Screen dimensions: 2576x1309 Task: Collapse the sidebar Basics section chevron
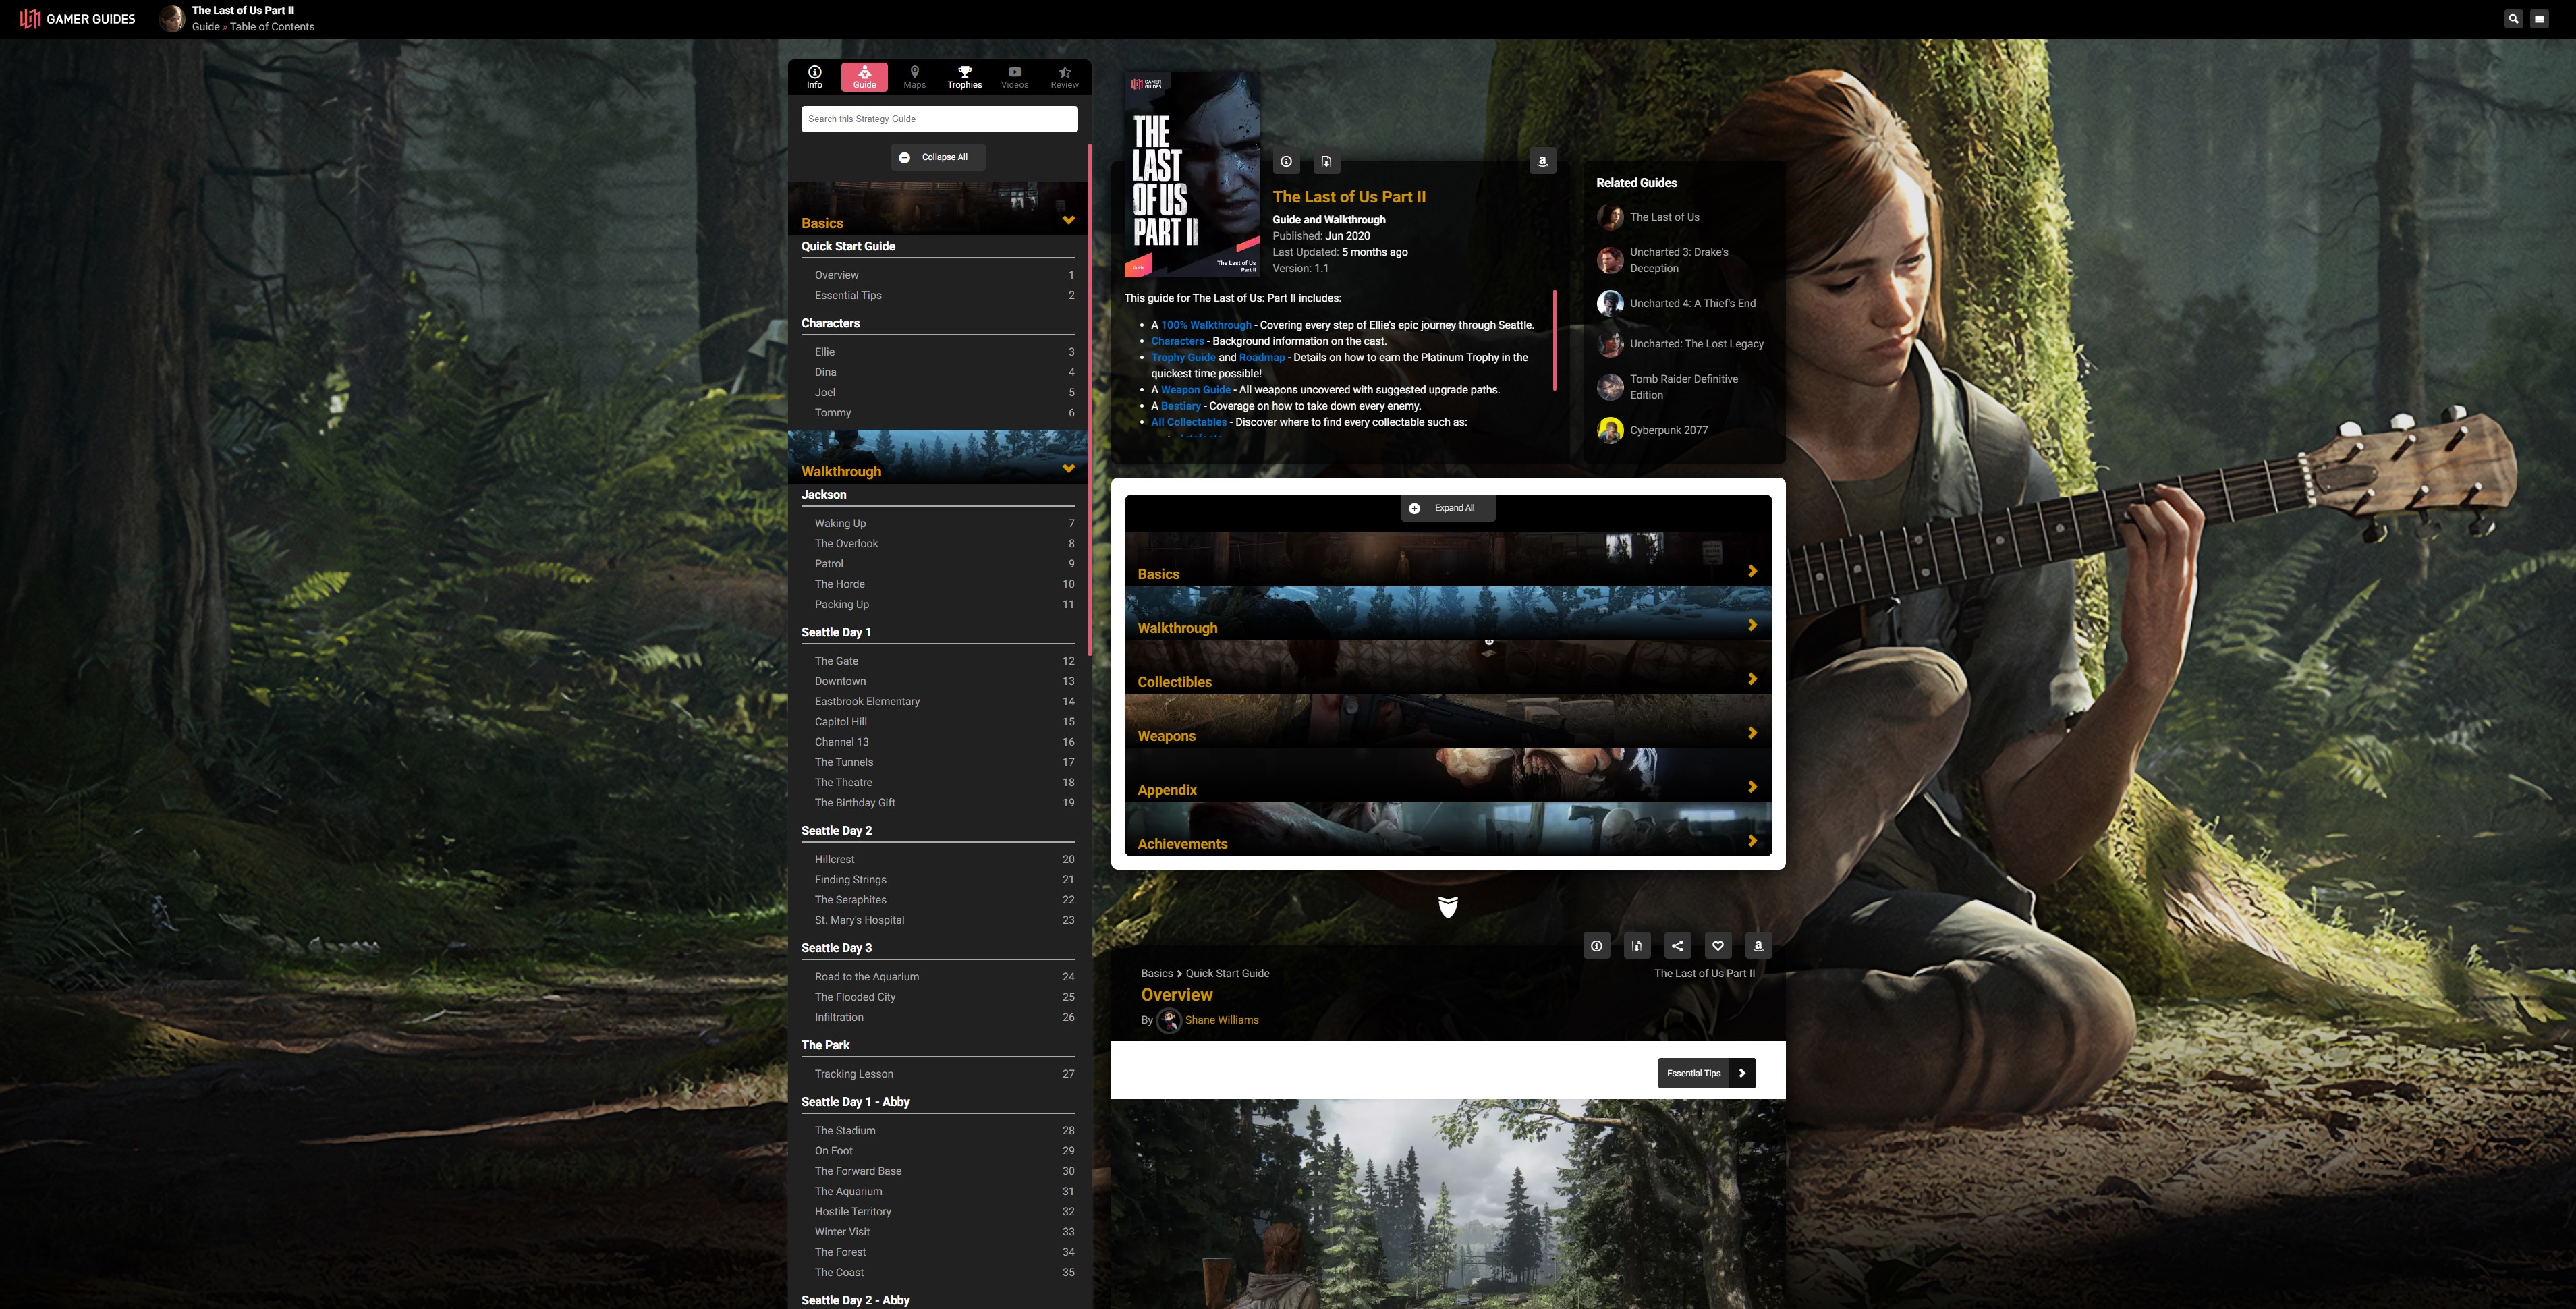[1068, 221]
